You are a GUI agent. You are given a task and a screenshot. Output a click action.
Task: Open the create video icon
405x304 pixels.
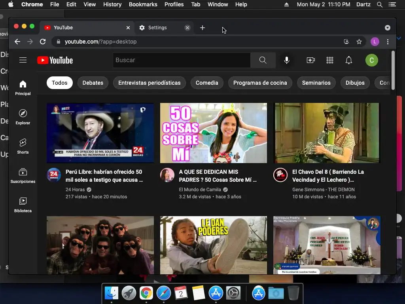click(310, 60)
